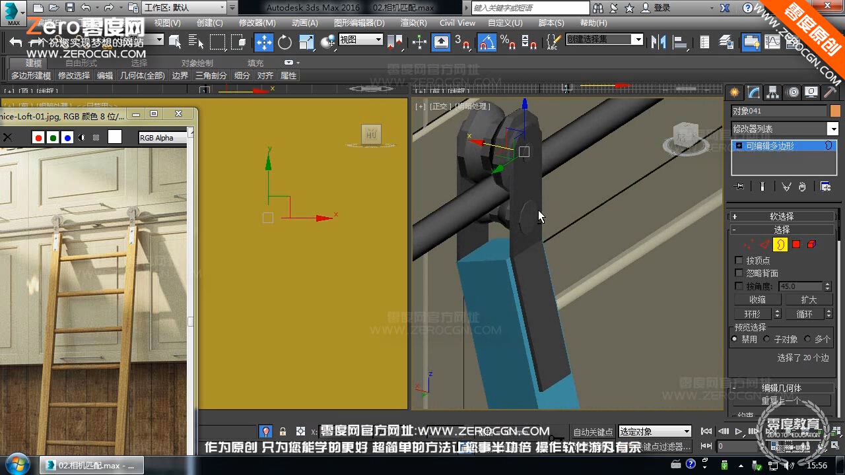Click Configure Modifier Sets icon
This screenshot has height=475, width=845.
pyautogui.click(x=825, y=187)
